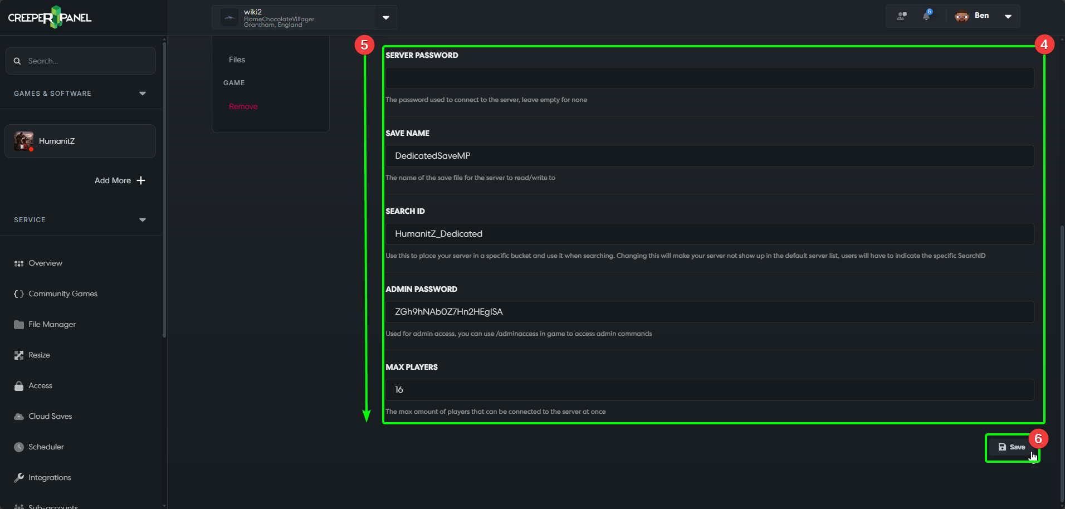Open File Manager via its folder icon

(19, 324)
